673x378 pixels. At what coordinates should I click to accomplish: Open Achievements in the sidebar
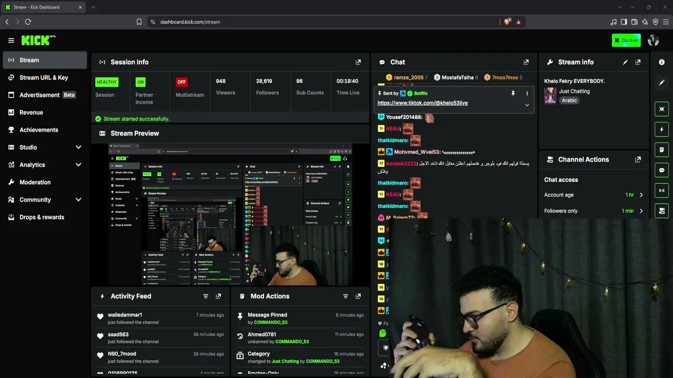pos(45,130)
